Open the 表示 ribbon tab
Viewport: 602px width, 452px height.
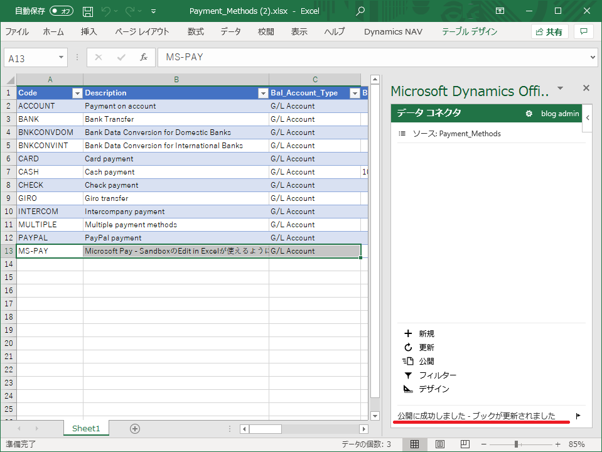[299, 31]
